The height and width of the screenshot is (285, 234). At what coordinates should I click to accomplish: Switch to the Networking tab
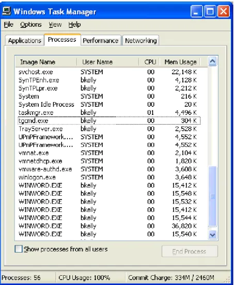tap(141, 40)
